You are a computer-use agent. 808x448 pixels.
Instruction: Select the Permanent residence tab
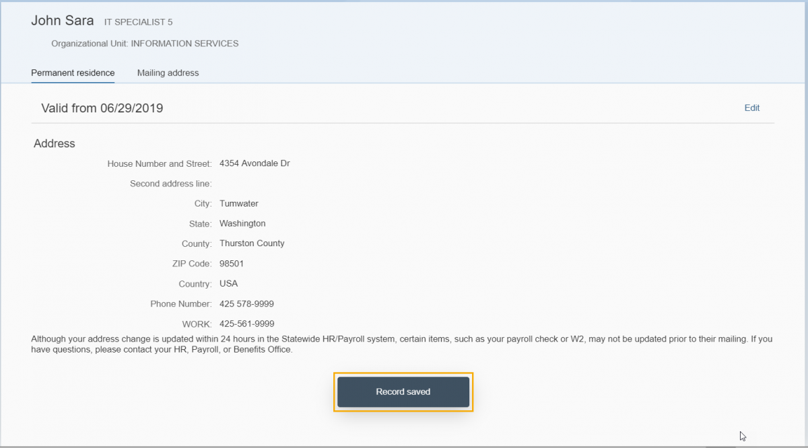[x=73, y=73]
